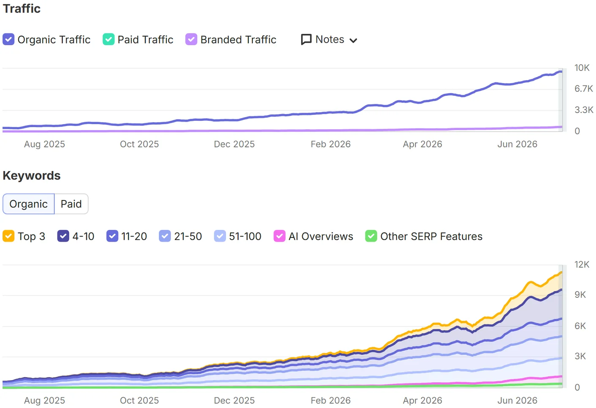Click the organic traffic line endpoint
The height and width of the screenshot is (408, 596).
pos(561,72)
